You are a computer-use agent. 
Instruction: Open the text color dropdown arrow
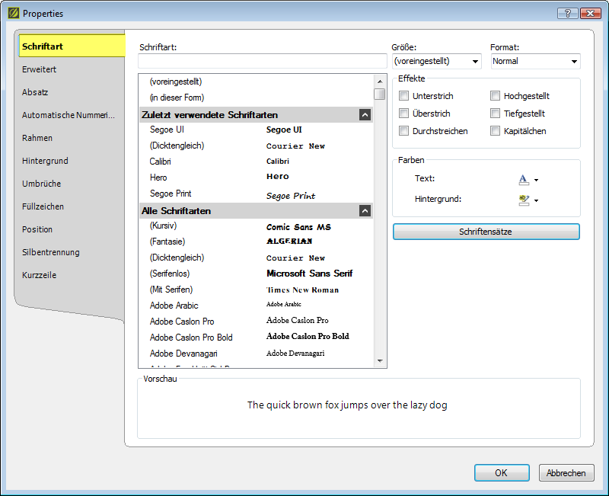point(536,181)
